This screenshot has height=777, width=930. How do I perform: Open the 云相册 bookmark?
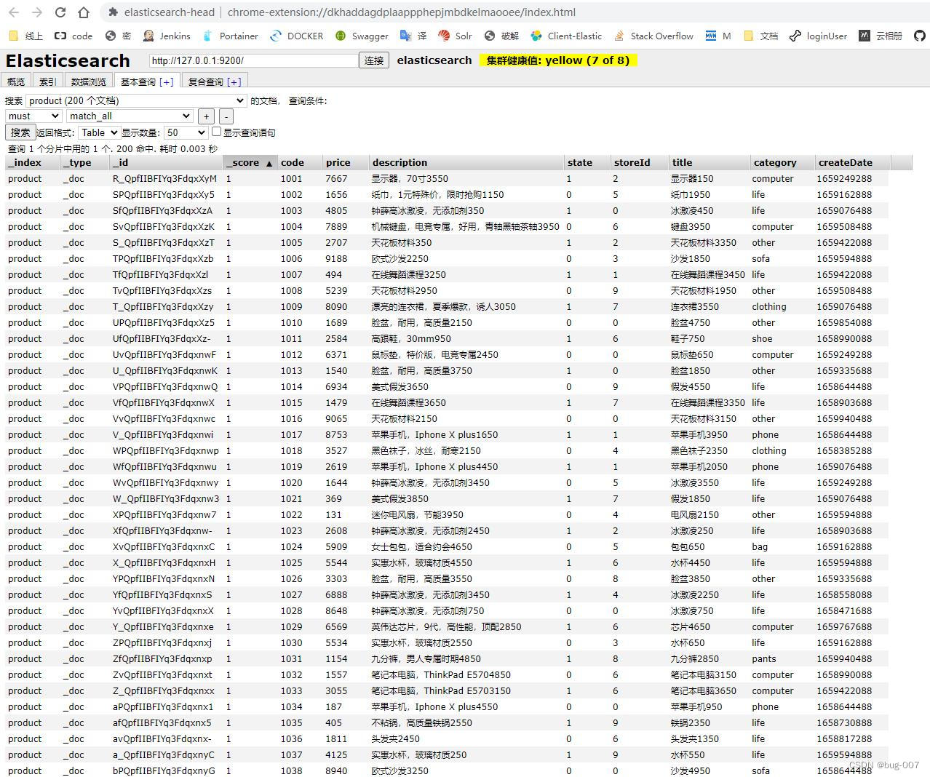click(881, 36)
